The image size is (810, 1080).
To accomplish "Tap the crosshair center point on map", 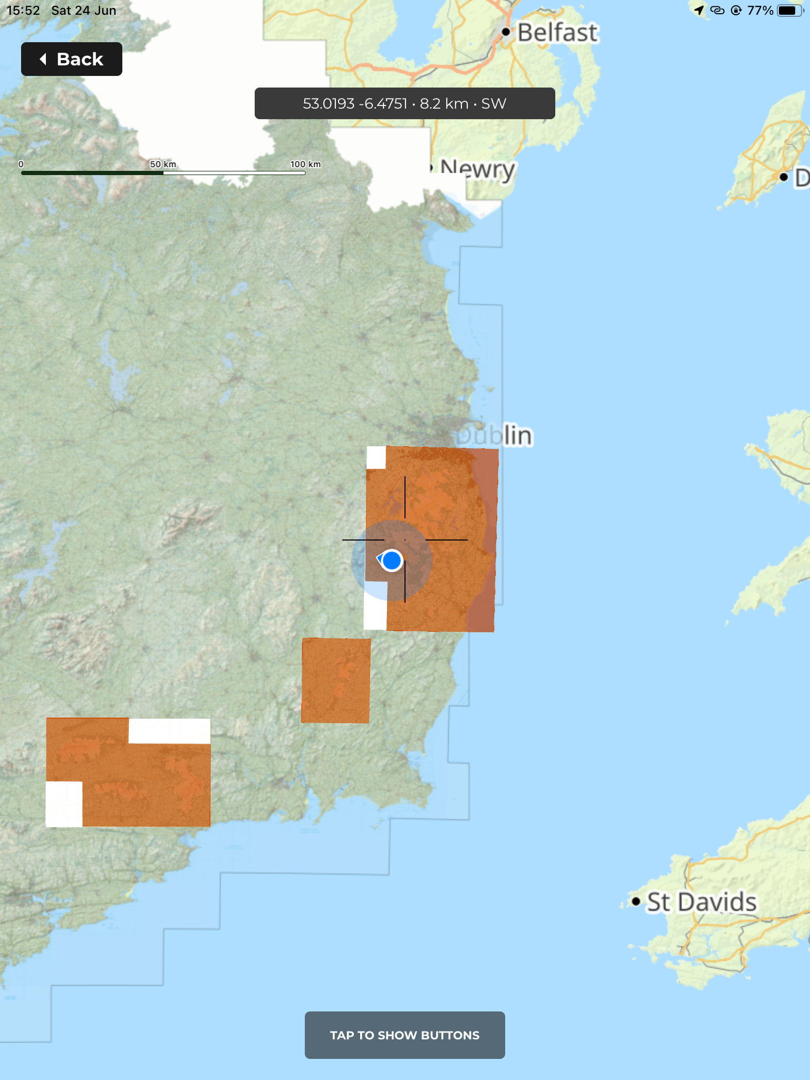I will pyautogui.click(x=405, y=540).
